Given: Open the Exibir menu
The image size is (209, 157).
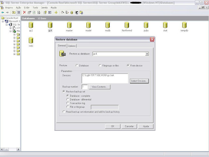Looking at the screenshot, I should [x=27, y=8].
